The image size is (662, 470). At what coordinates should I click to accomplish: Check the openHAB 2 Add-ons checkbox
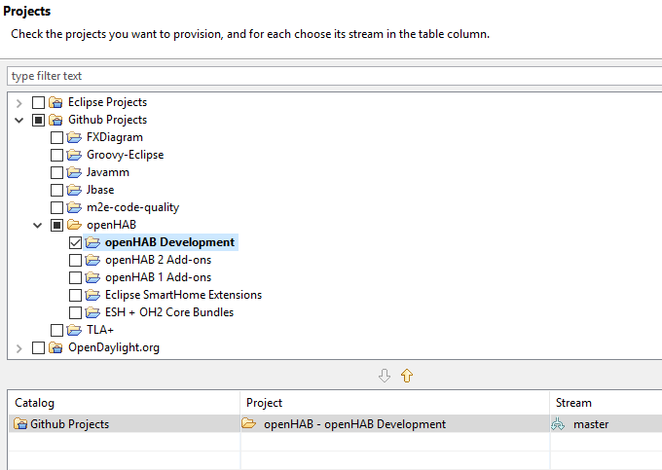pyautogui.click(x=75, y=261)
